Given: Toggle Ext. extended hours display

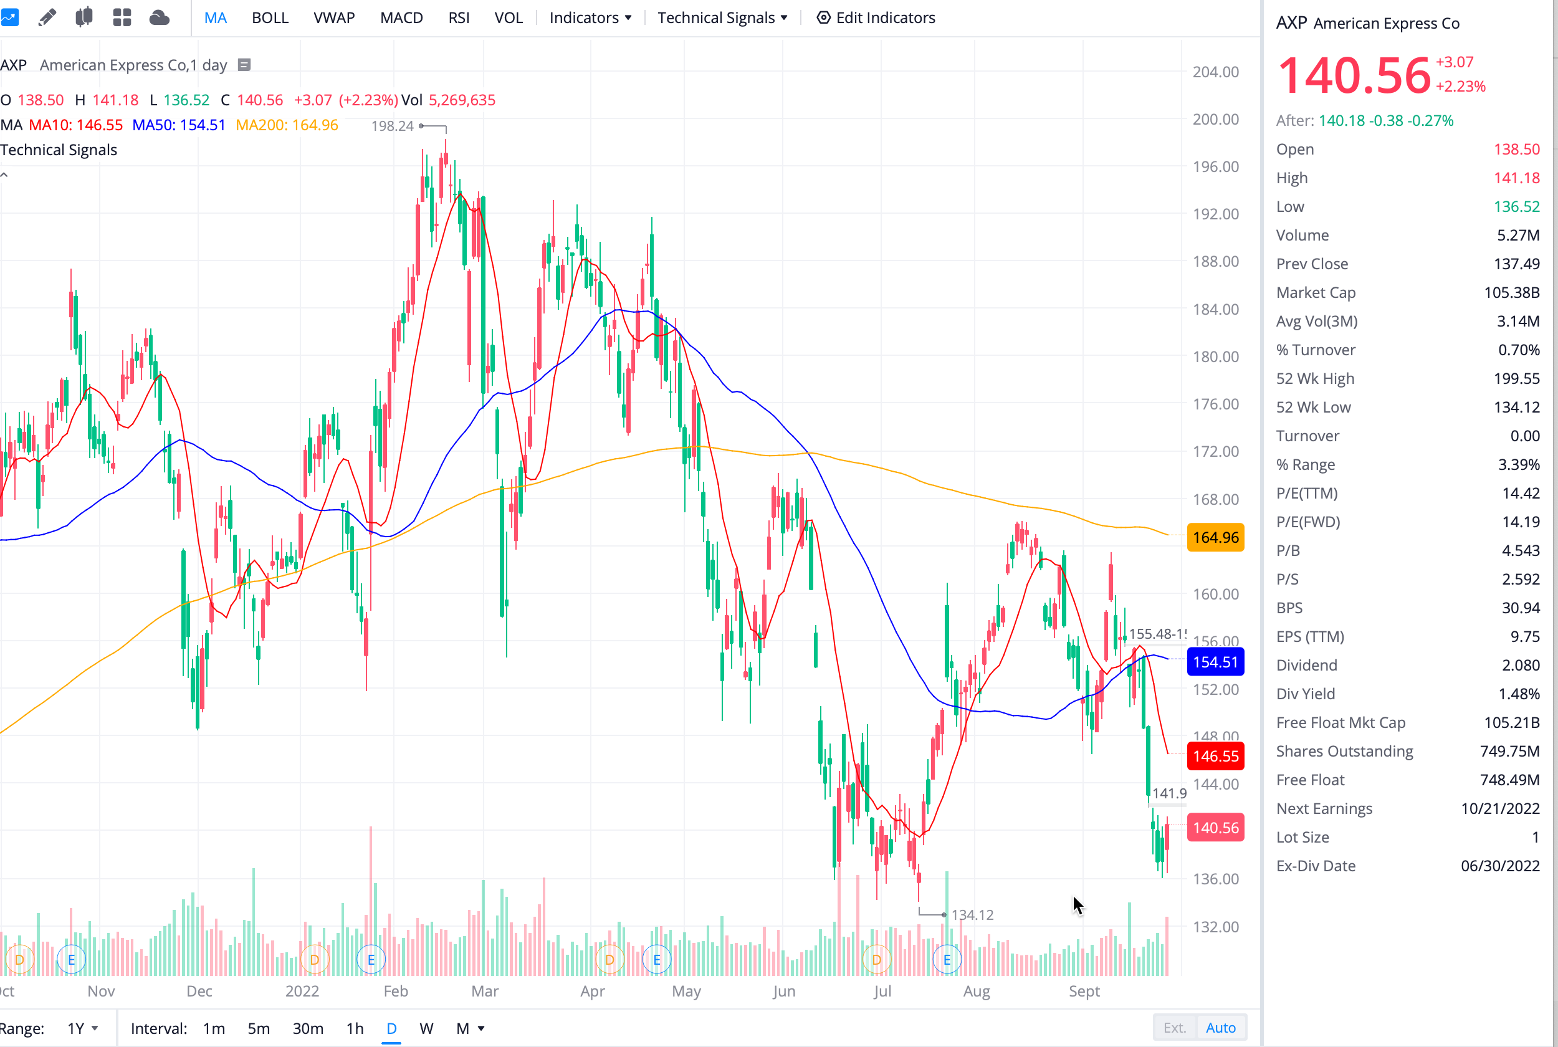Looking at the screenshot, I should (x=1174, y=1028).
